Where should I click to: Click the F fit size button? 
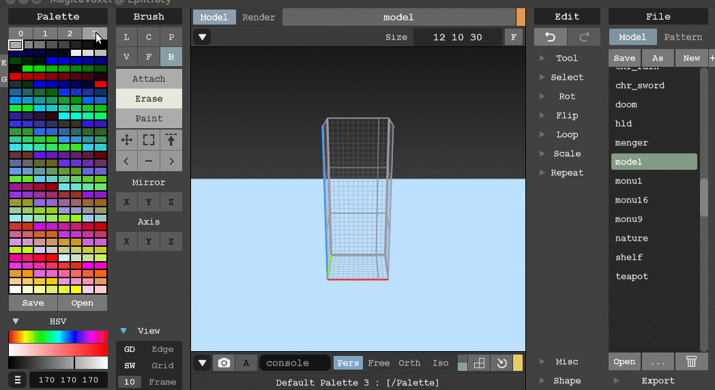point(514,37)
